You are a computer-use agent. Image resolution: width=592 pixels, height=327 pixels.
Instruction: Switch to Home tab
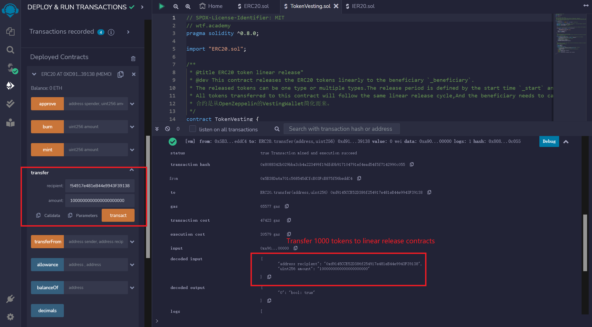tap(211, 6)
